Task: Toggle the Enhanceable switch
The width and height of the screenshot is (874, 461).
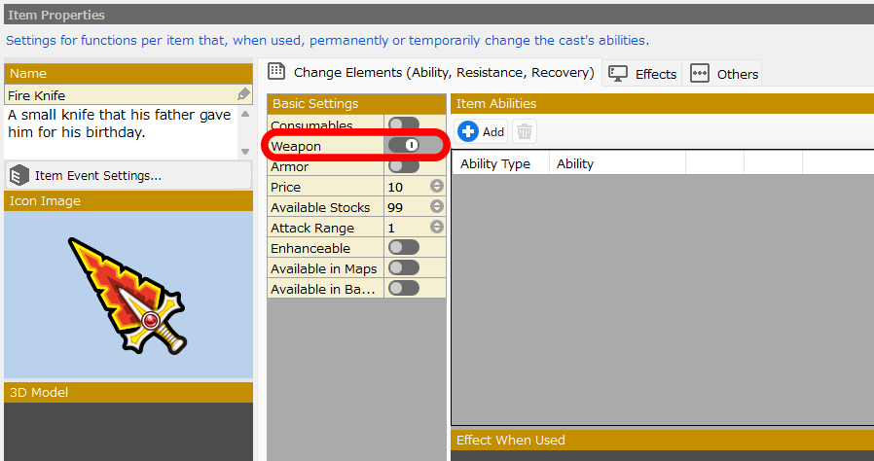Action: click(x=403, y=248)
